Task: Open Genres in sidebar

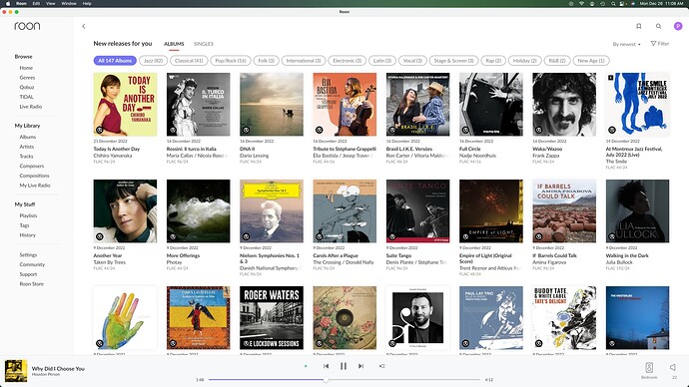Action: [x=27, y=78]
